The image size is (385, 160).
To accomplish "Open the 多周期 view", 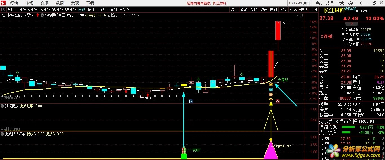I will click(112, 9).
